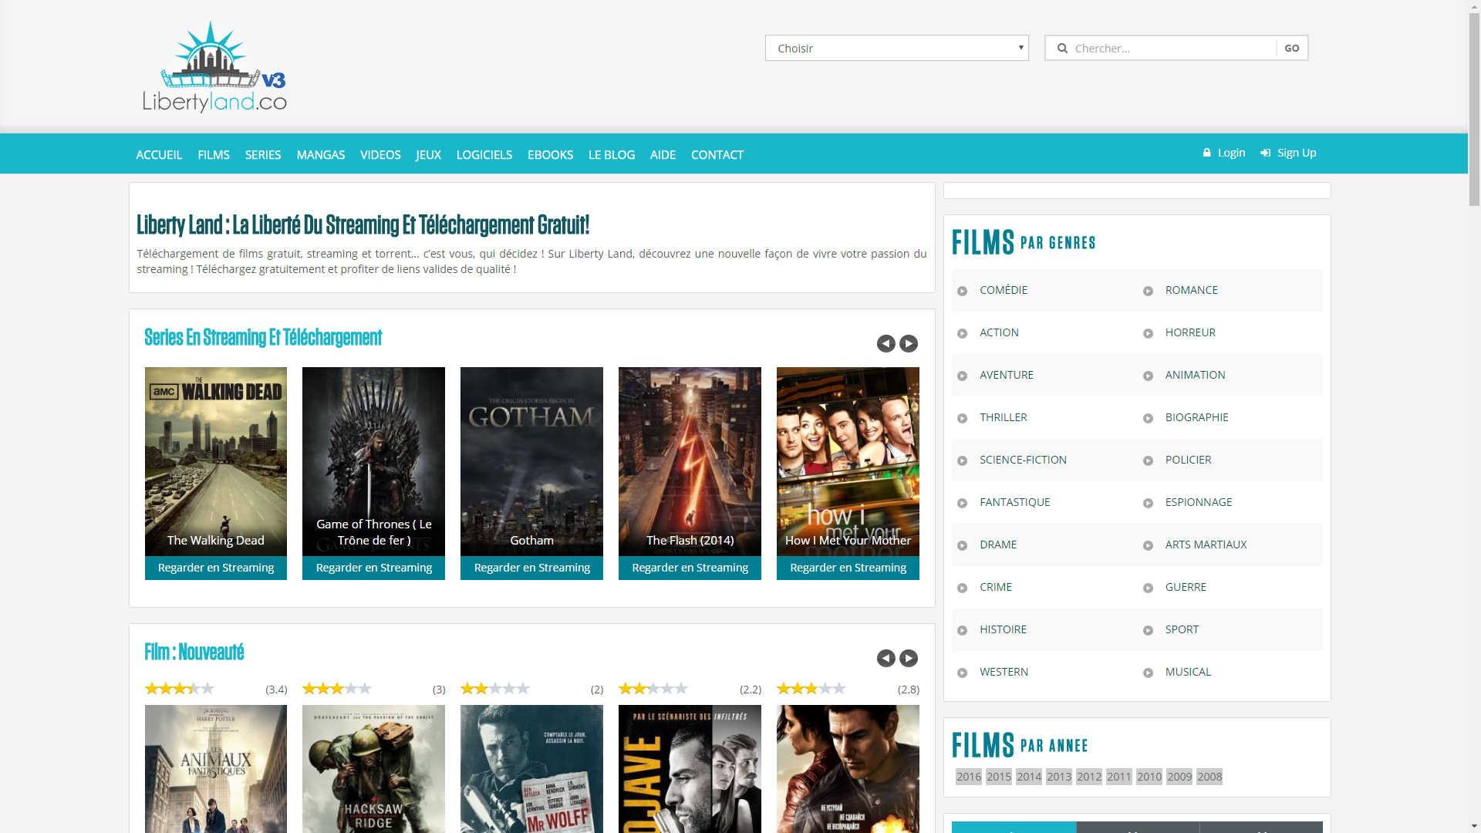Screen dimensions: 1481x833
Task: Click the SCIENCE-FICTION genre icon
Action: pos(964,460)
